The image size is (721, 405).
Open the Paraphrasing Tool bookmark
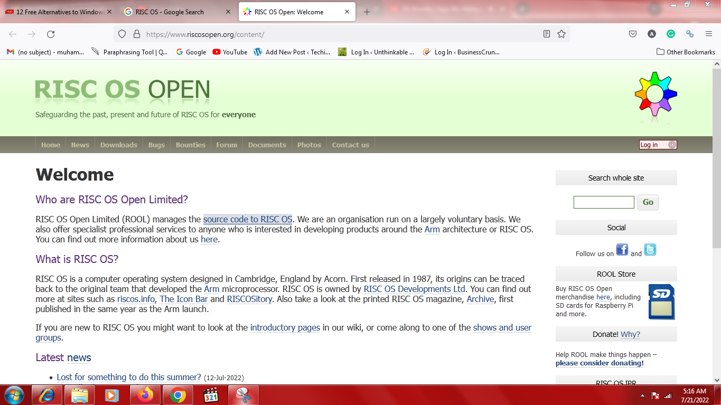coord(129,52)
